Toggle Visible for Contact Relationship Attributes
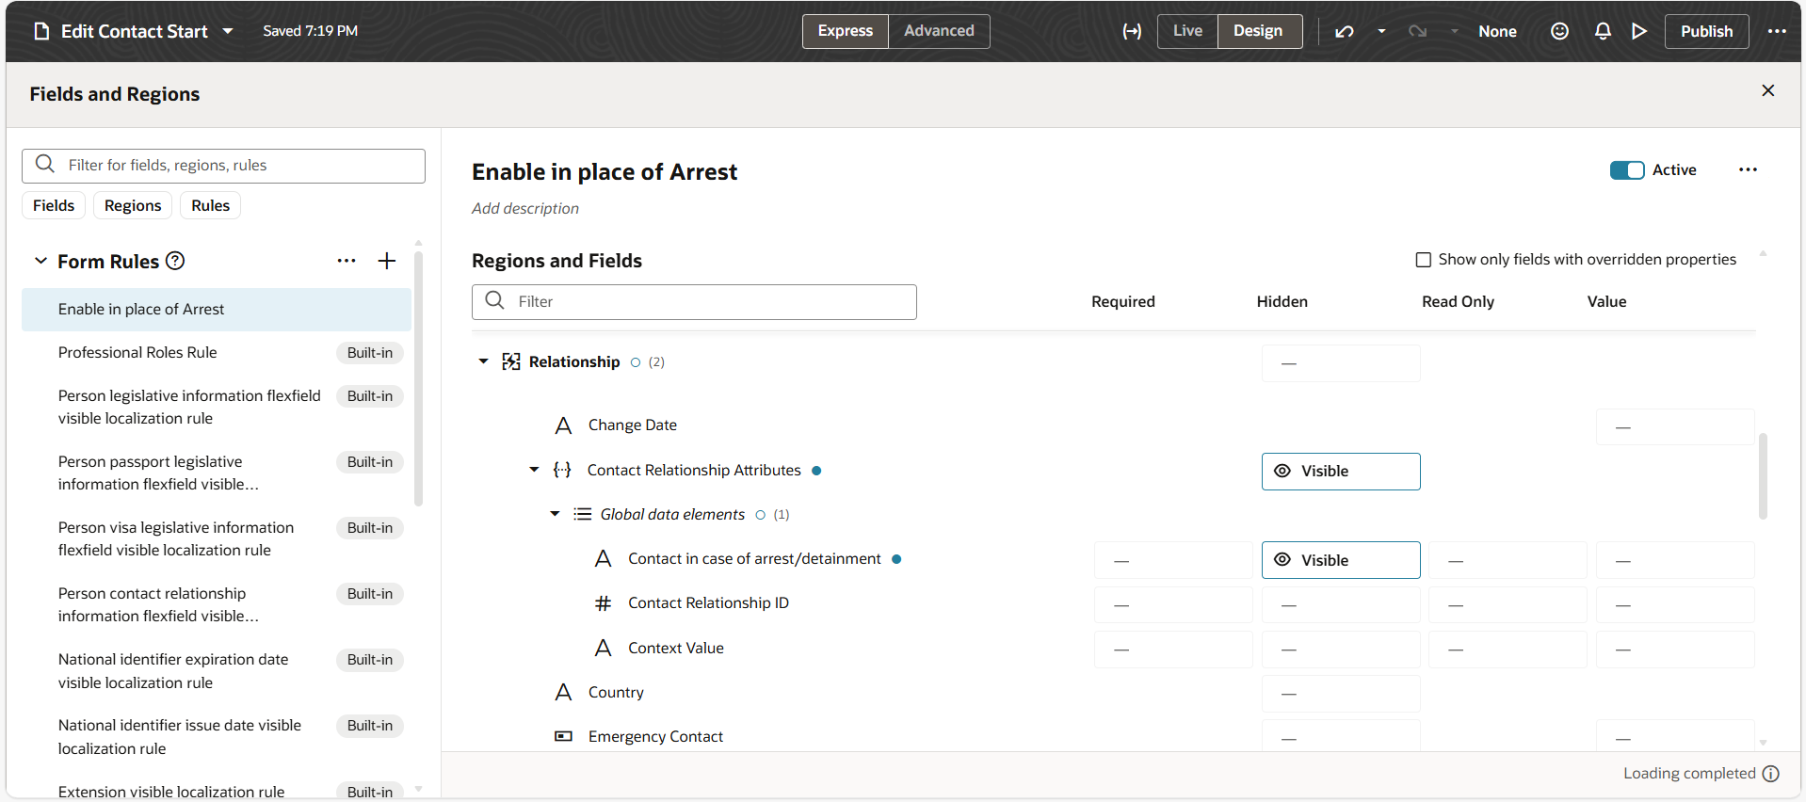 pyautogui.click(x=1341, y=472)
